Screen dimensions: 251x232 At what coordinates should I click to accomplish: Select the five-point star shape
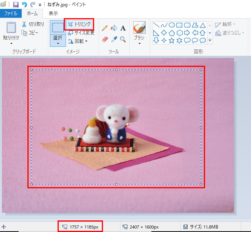click(172, 40)
